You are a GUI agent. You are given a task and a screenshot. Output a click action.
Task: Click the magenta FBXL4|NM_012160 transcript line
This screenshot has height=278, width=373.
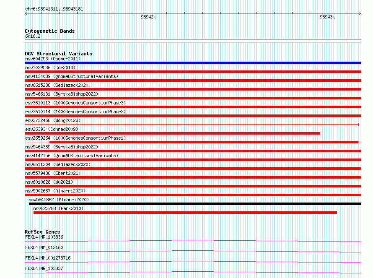(x=193, y=251)
